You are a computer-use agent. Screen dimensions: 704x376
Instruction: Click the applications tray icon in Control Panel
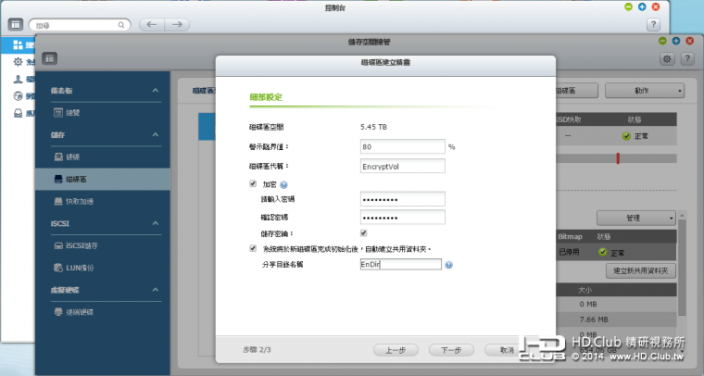point(18,113)
